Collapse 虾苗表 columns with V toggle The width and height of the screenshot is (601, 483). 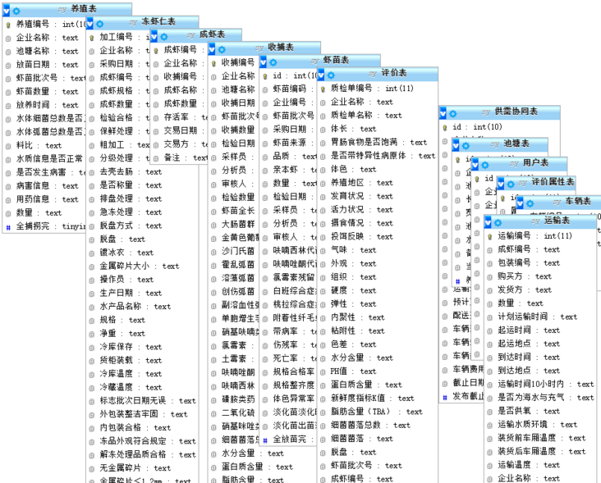[x=263, y=62]
